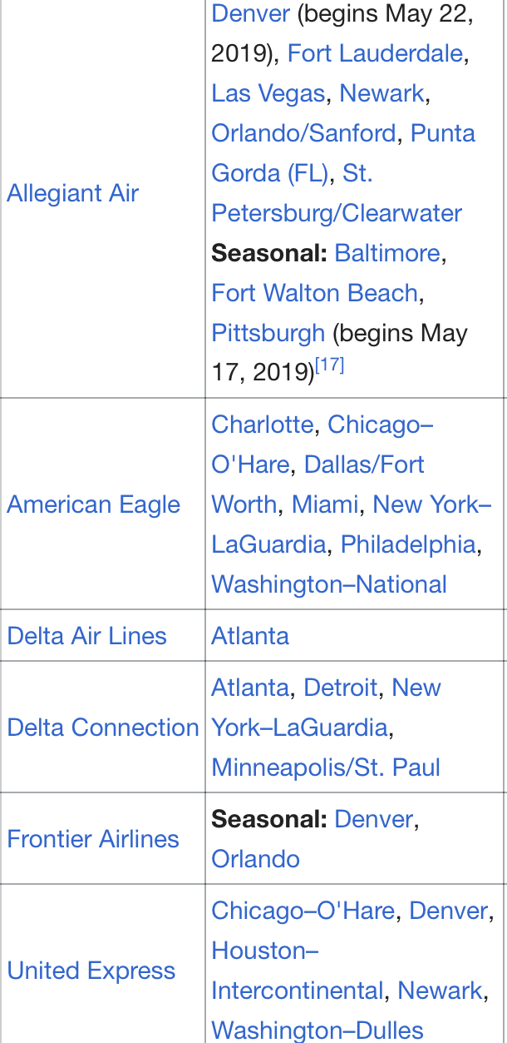Open the Allegiant Air airline link
Screen dimensions: 507x1043
coord(73,193)
